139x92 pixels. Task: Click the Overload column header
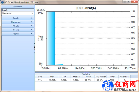[x=124, y=77]
